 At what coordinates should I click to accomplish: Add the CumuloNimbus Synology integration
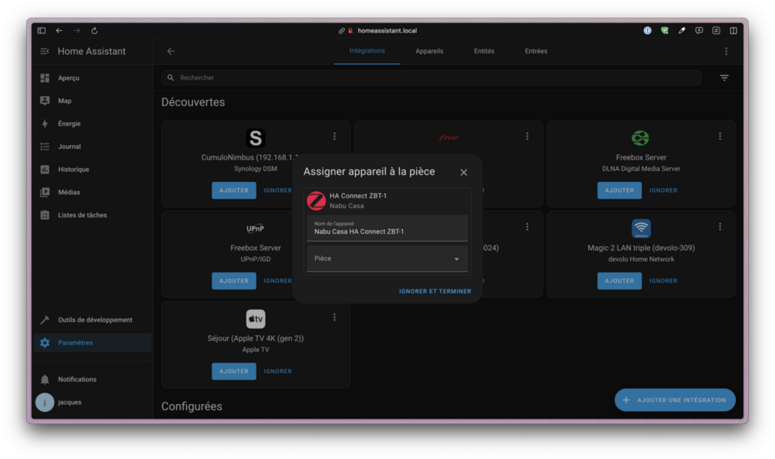point(234,190)
